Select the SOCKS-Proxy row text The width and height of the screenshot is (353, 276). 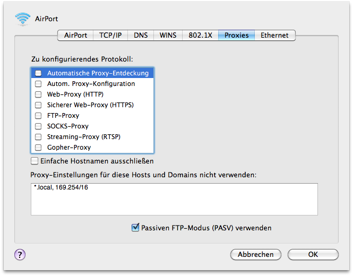pos(68,126)
